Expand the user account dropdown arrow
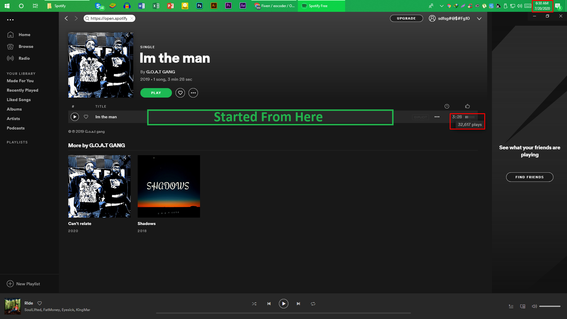The height and width of the screenshot is (319, 567). [479, 18]
